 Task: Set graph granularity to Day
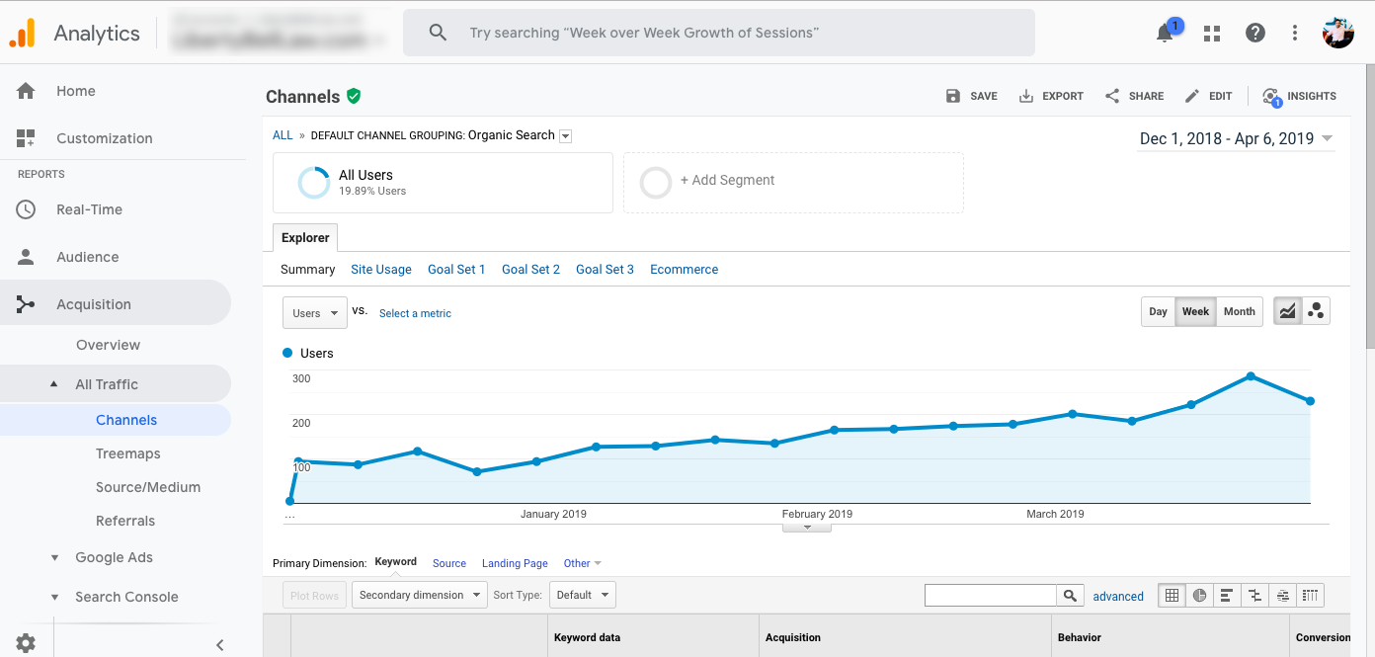pos(1158,311)
